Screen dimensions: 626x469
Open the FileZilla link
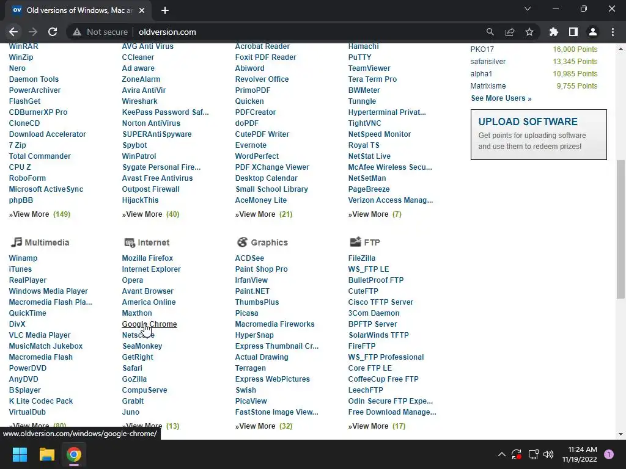click(362, 258)
